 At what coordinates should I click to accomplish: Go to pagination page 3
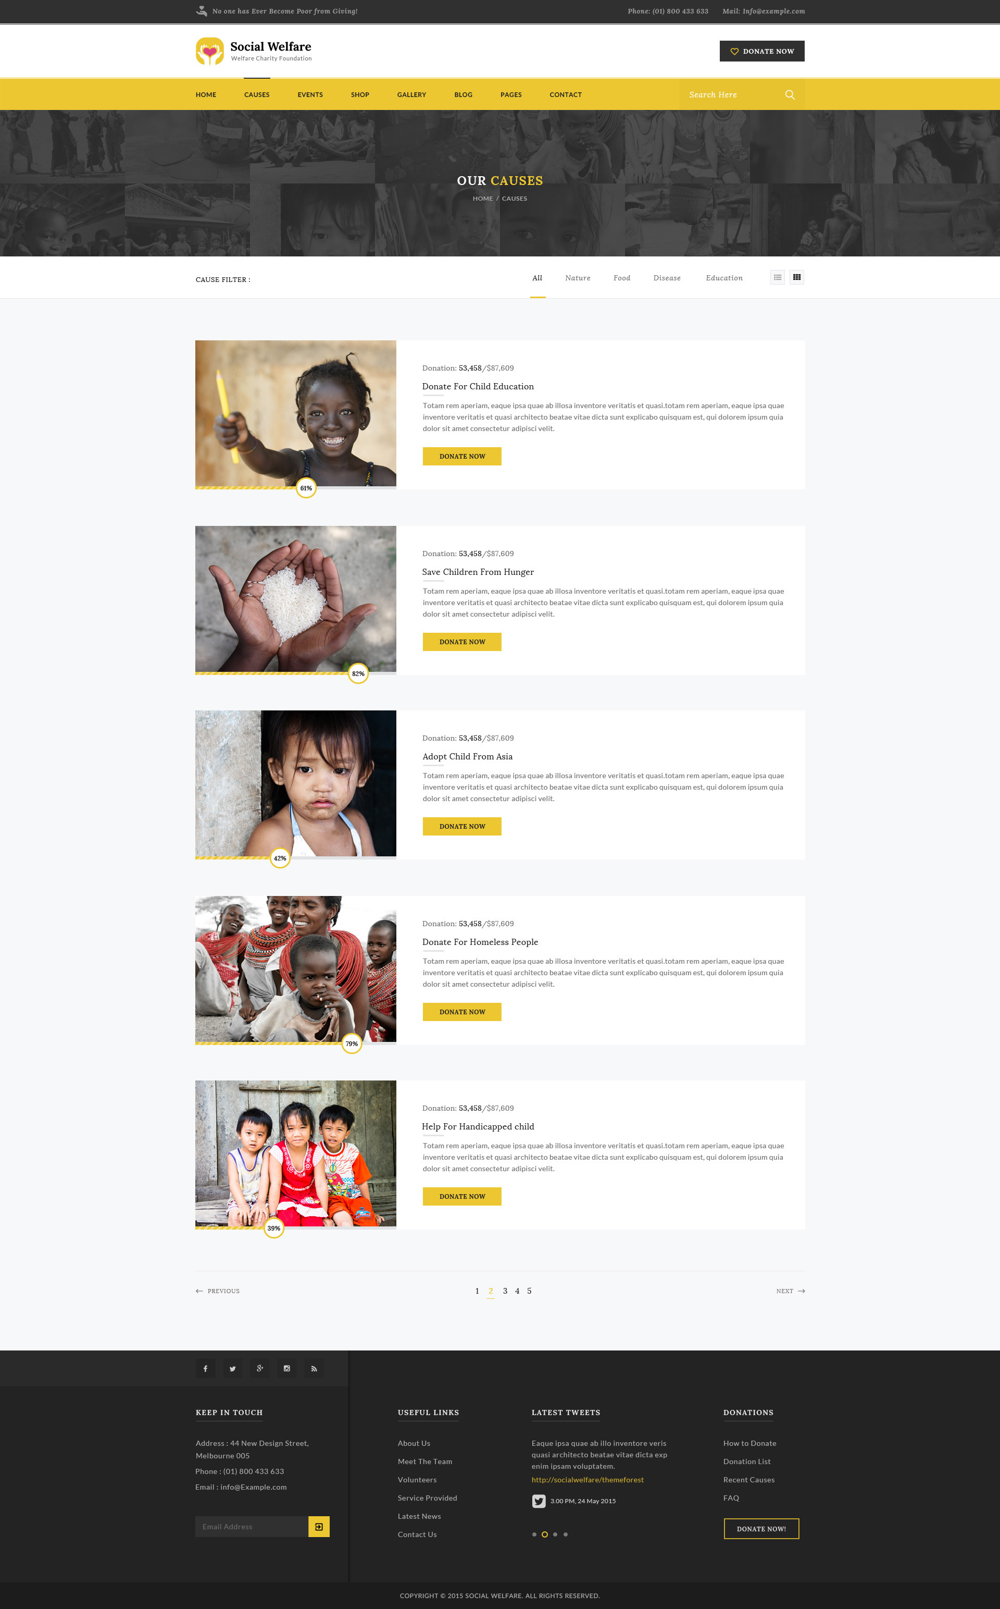[505, 1291]
